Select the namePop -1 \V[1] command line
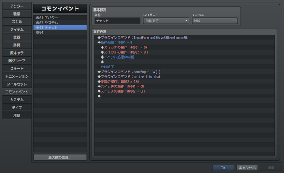Image resolution: width=284 pixels, height=173 pixels. (x=185, y=72)
